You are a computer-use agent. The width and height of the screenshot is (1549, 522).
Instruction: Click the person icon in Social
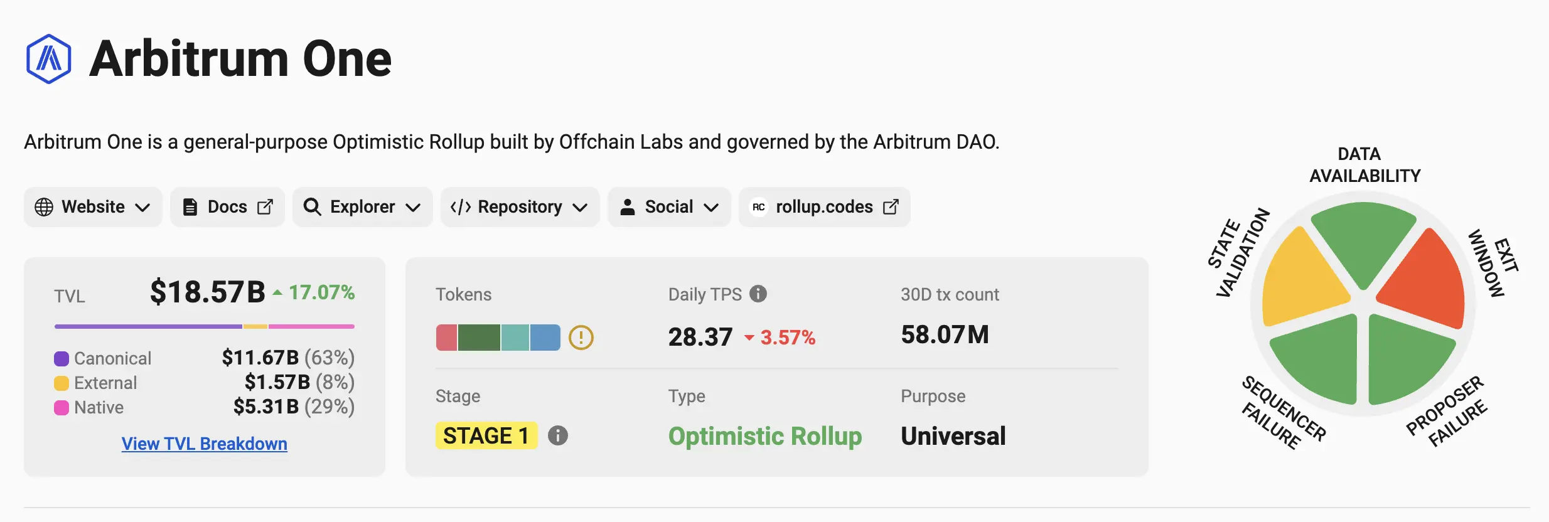tap(627, 207)
